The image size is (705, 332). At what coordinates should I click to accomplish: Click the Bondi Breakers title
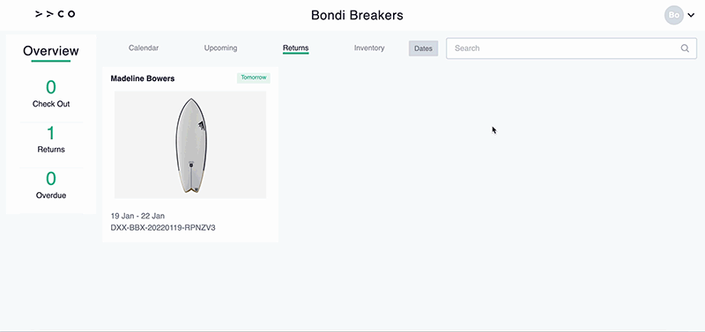357,15
